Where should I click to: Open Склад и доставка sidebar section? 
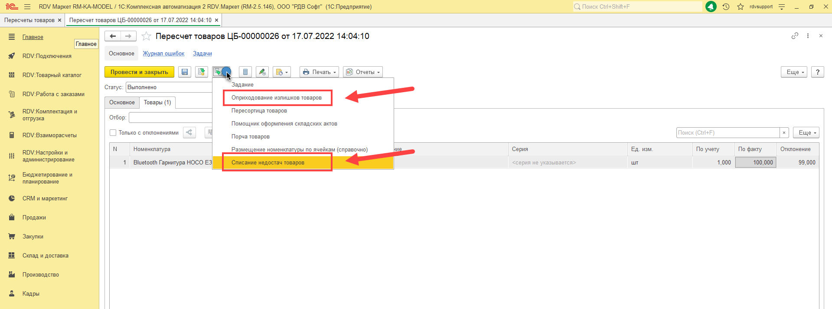coord(46,256)
